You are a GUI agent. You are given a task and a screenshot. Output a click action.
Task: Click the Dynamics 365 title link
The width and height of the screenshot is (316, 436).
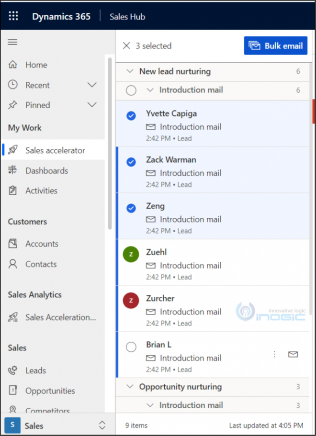(x=61, y=17)
